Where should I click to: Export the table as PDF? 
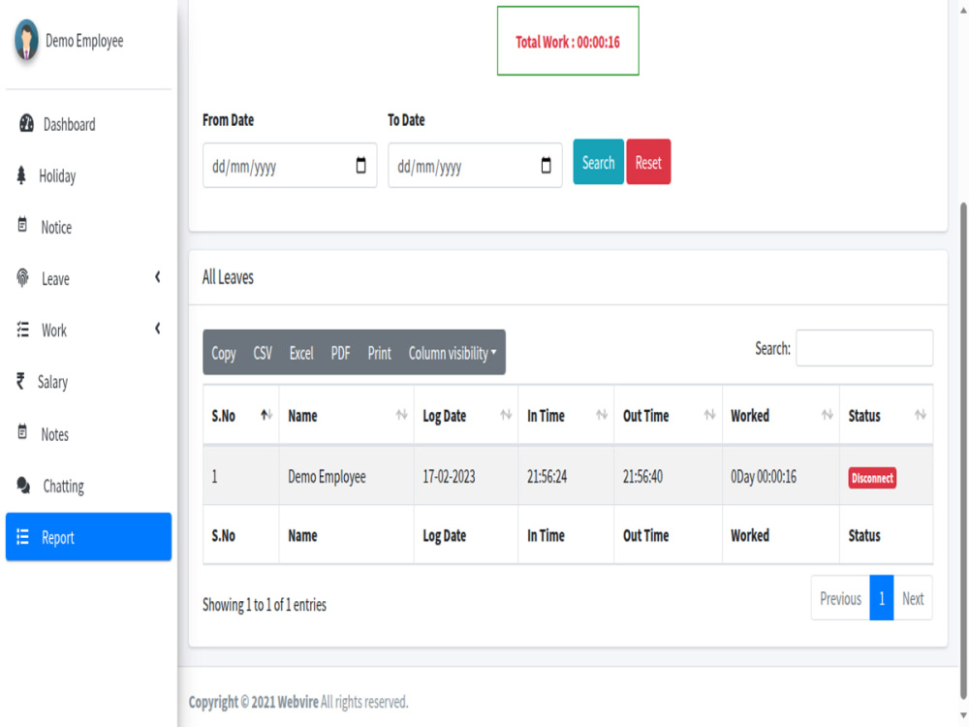(x=340, y=353)
